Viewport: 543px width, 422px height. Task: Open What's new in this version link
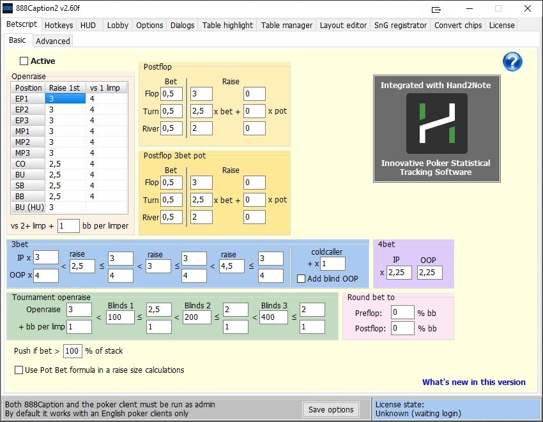[474, 382]
